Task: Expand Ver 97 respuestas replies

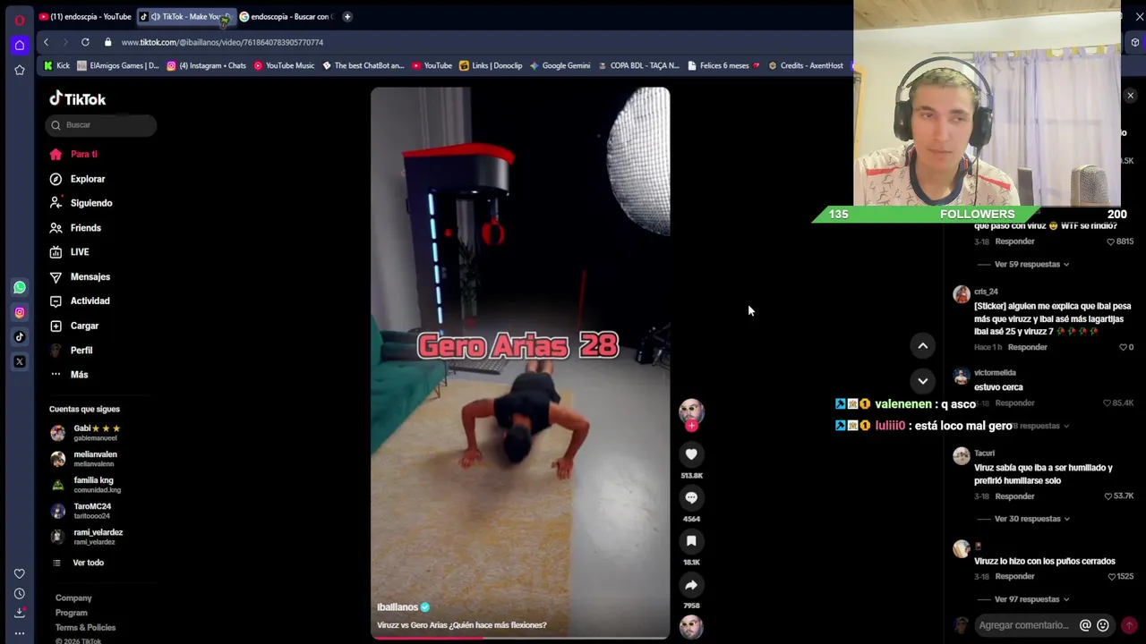Action: pos(1031,599)
